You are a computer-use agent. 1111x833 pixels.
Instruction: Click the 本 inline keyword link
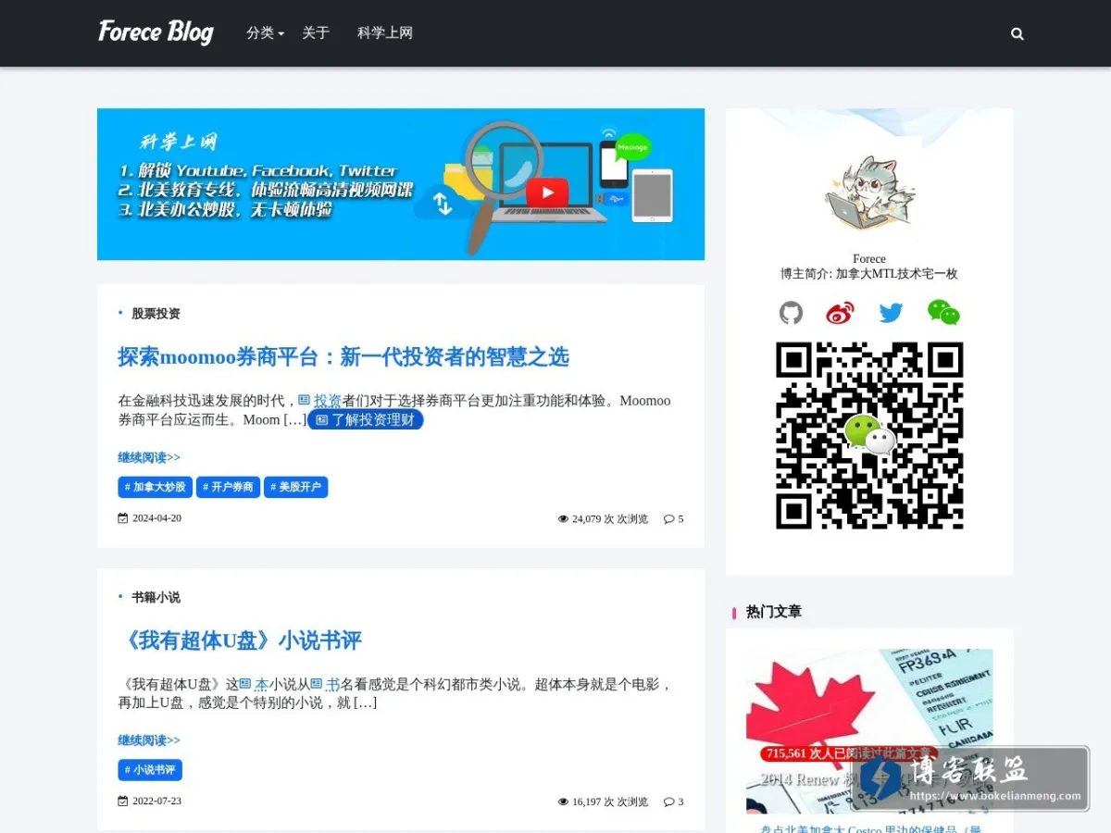261,685
